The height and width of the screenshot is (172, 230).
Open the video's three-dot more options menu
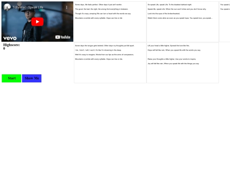(x=66, y=7)
